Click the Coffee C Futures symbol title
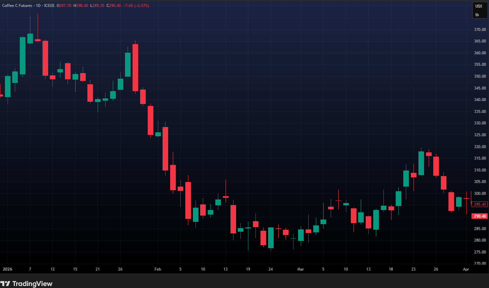Screen dimensions: 489x288 coord(17,6)
